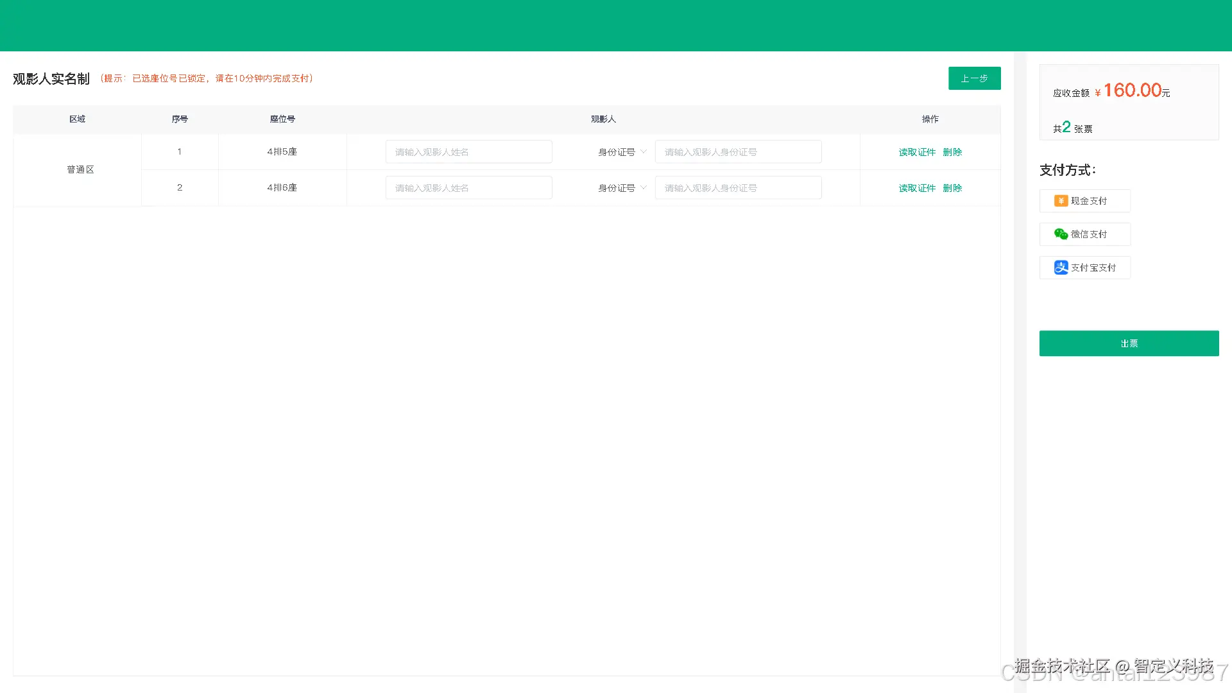
Task: Click the Alipay blue icon
Action: (x=1061, y=268)
